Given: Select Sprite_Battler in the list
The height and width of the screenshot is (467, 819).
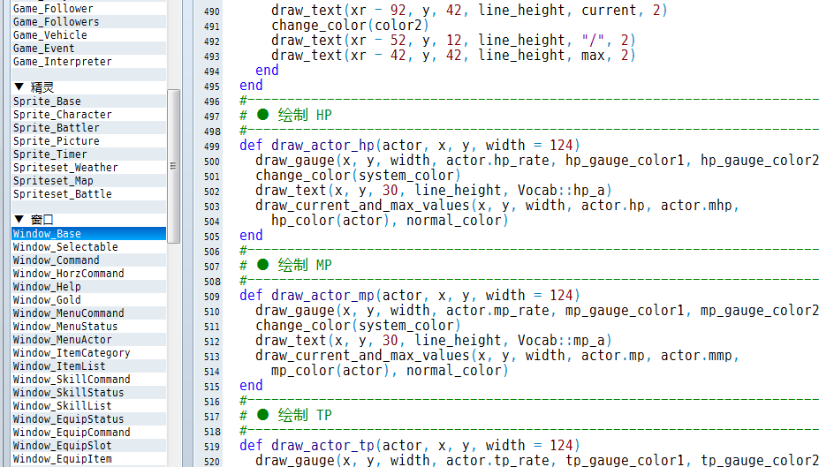Looking at the screenshot, I should pyautogui.click(x=89, y=128).
